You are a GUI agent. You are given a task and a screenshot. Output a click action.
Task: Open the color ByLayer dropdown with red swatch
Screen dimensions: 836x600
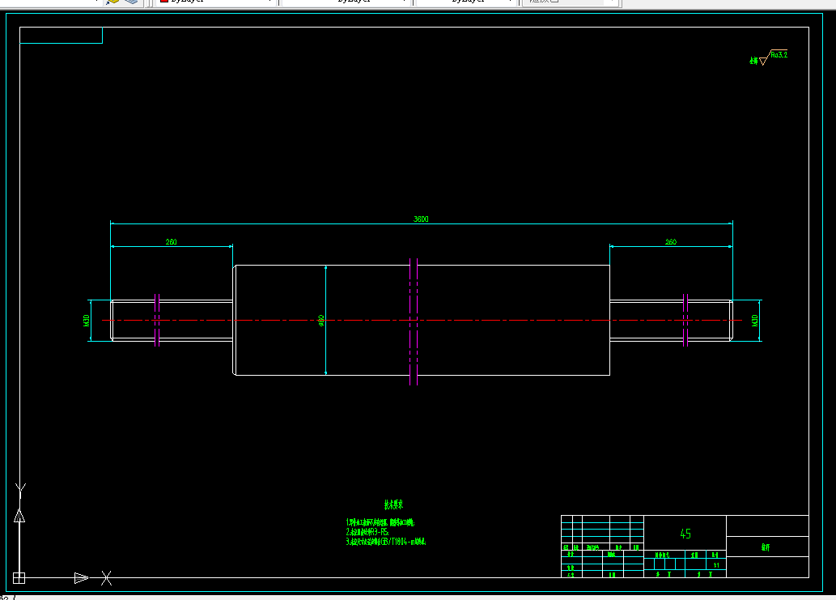(215, 2)
